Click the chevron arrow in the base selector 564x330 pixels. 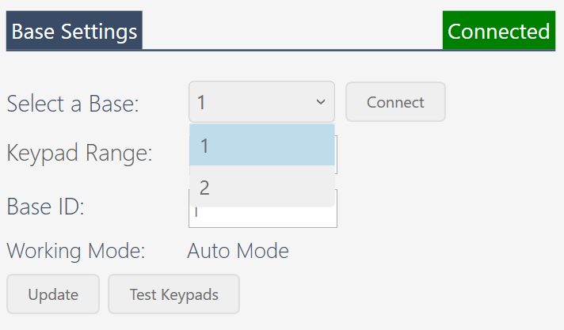coord(321,102)
